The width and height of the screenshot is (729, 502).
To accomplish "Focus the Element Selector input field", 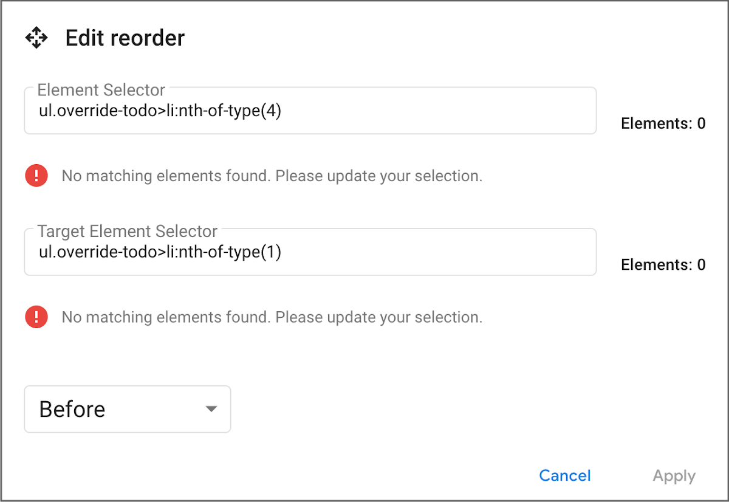I will click(425, 113).
